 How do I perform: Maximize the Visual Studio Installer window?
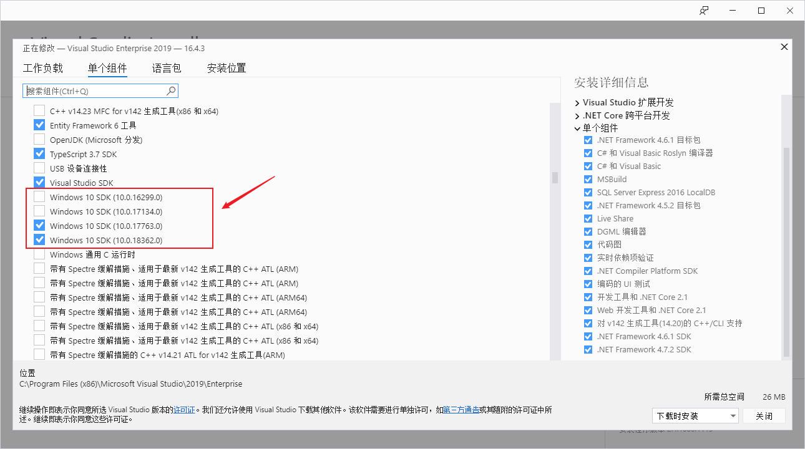click(x=761, y=11)
